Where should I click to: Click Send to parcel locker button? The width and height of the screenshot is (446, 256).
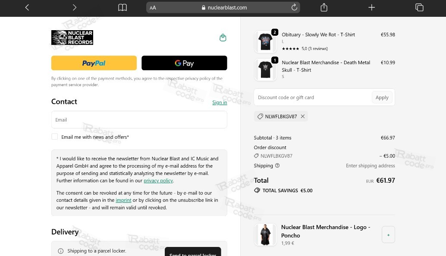(193, 252)
